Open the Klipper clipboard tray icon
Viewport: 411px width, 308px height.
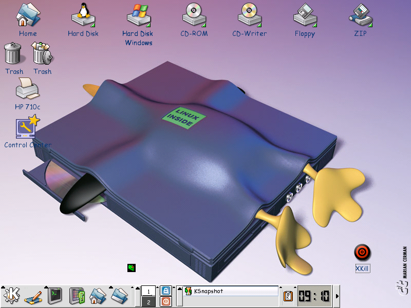pos(288,297)
